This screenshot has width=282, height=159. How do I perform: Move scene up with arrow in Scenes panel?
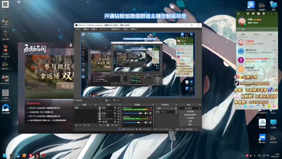(x=85, y=125)
